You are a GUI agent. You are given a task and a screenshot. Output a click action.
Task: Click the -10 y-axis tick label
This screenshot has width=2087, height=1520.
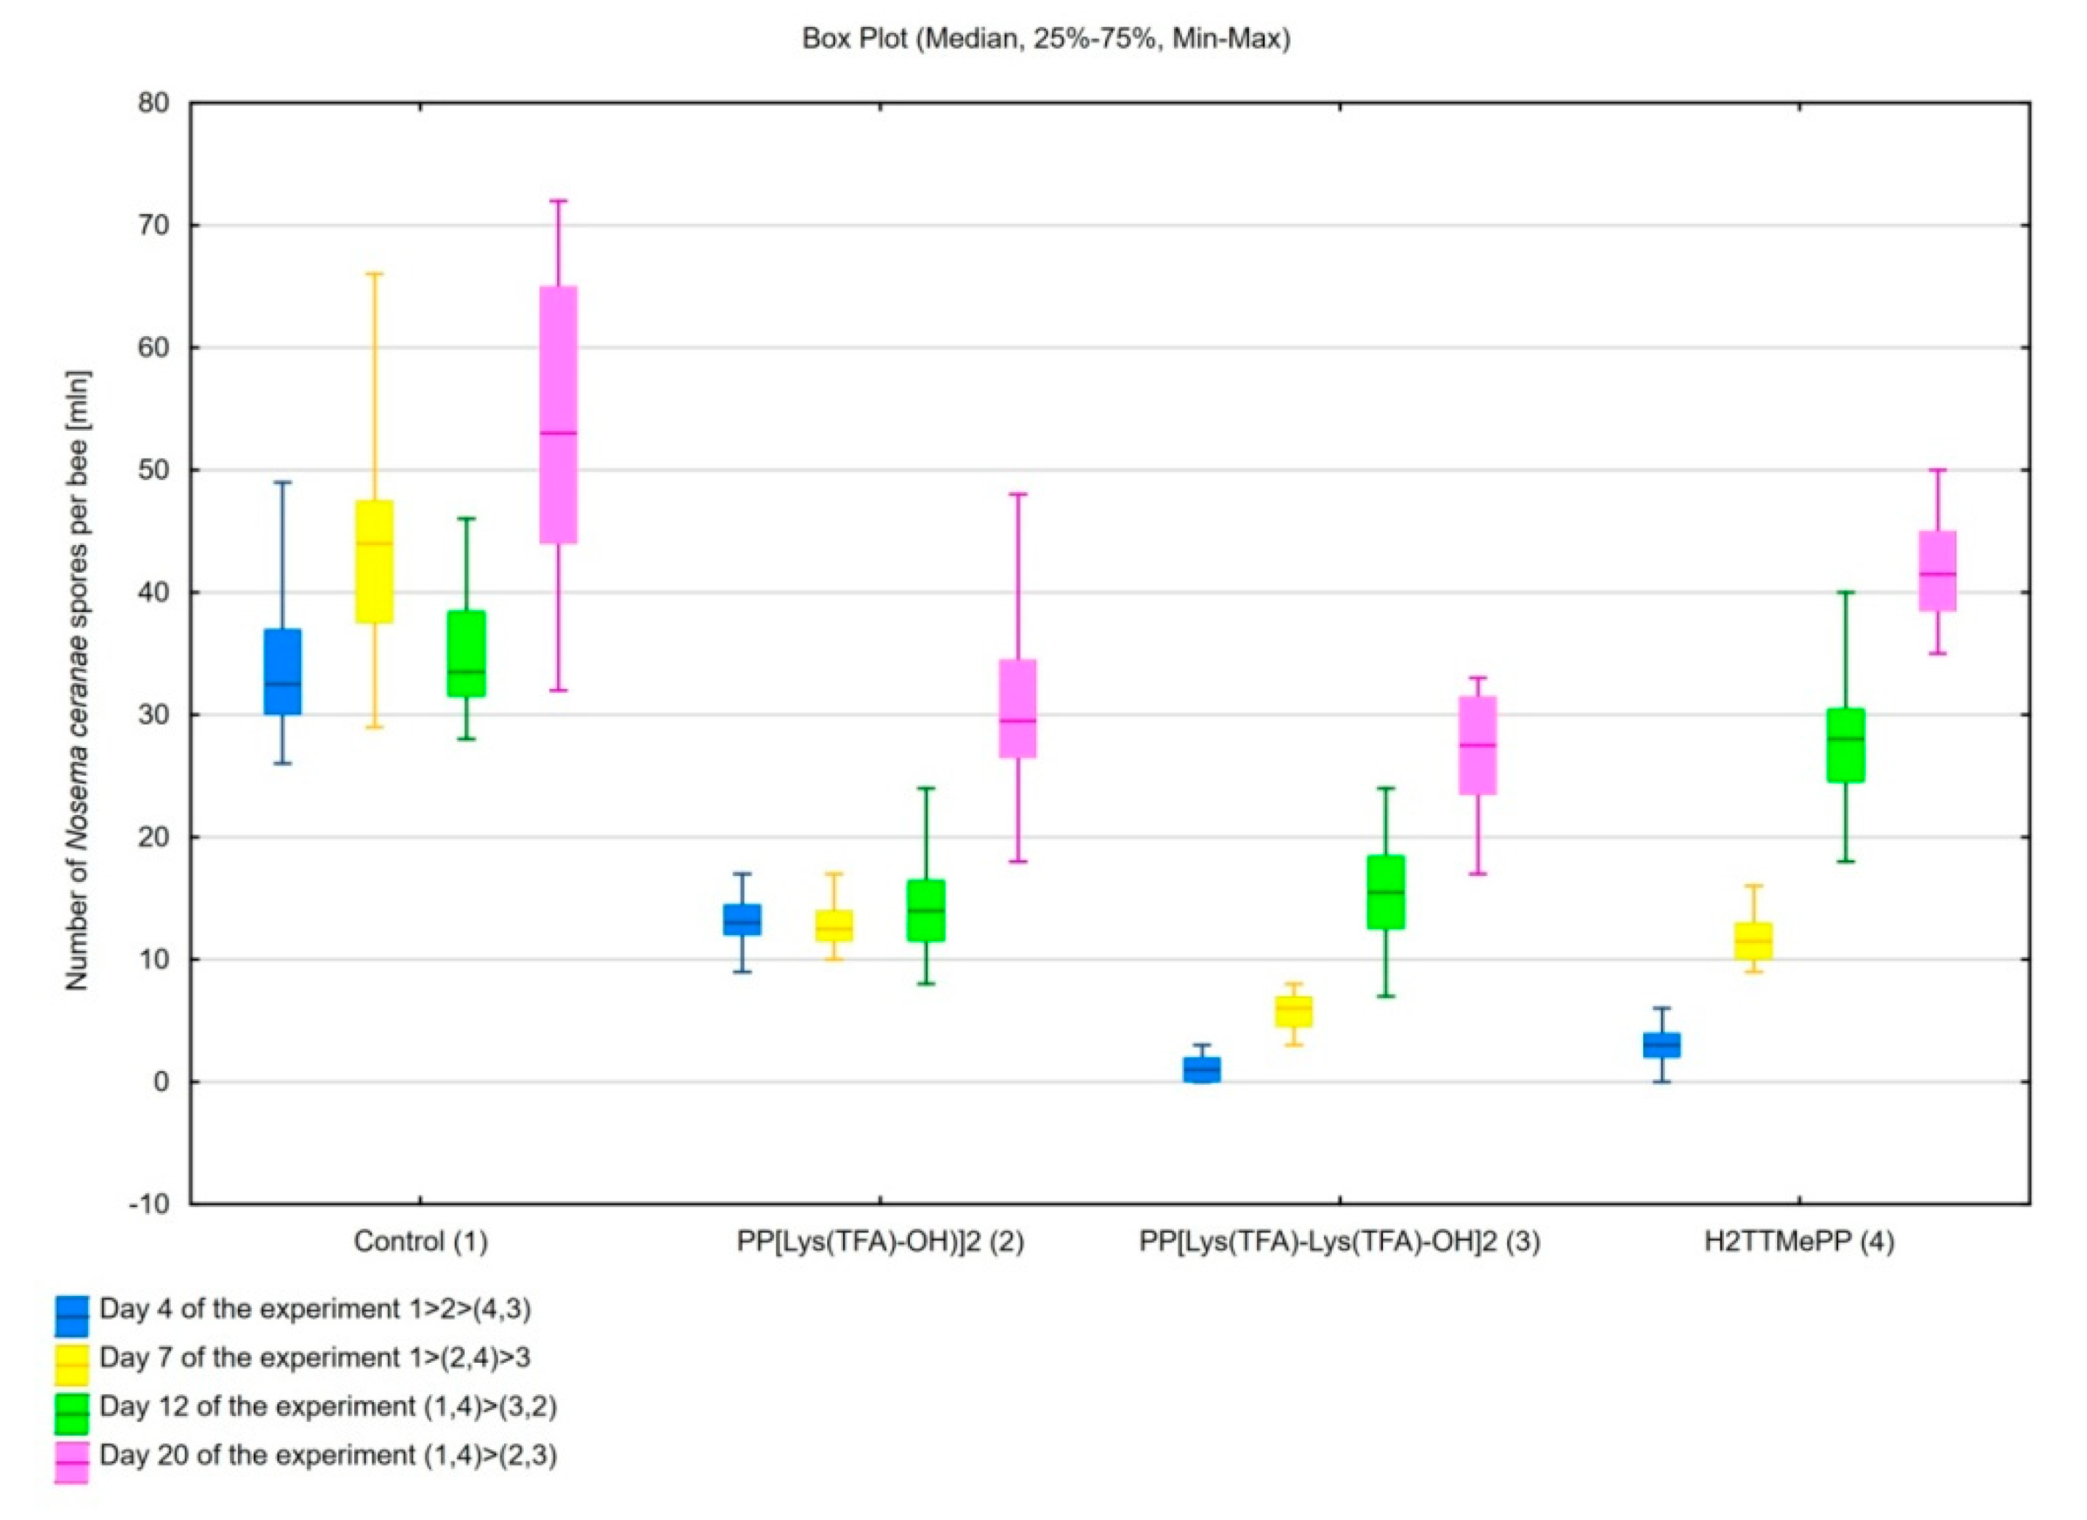point(151,1203)
